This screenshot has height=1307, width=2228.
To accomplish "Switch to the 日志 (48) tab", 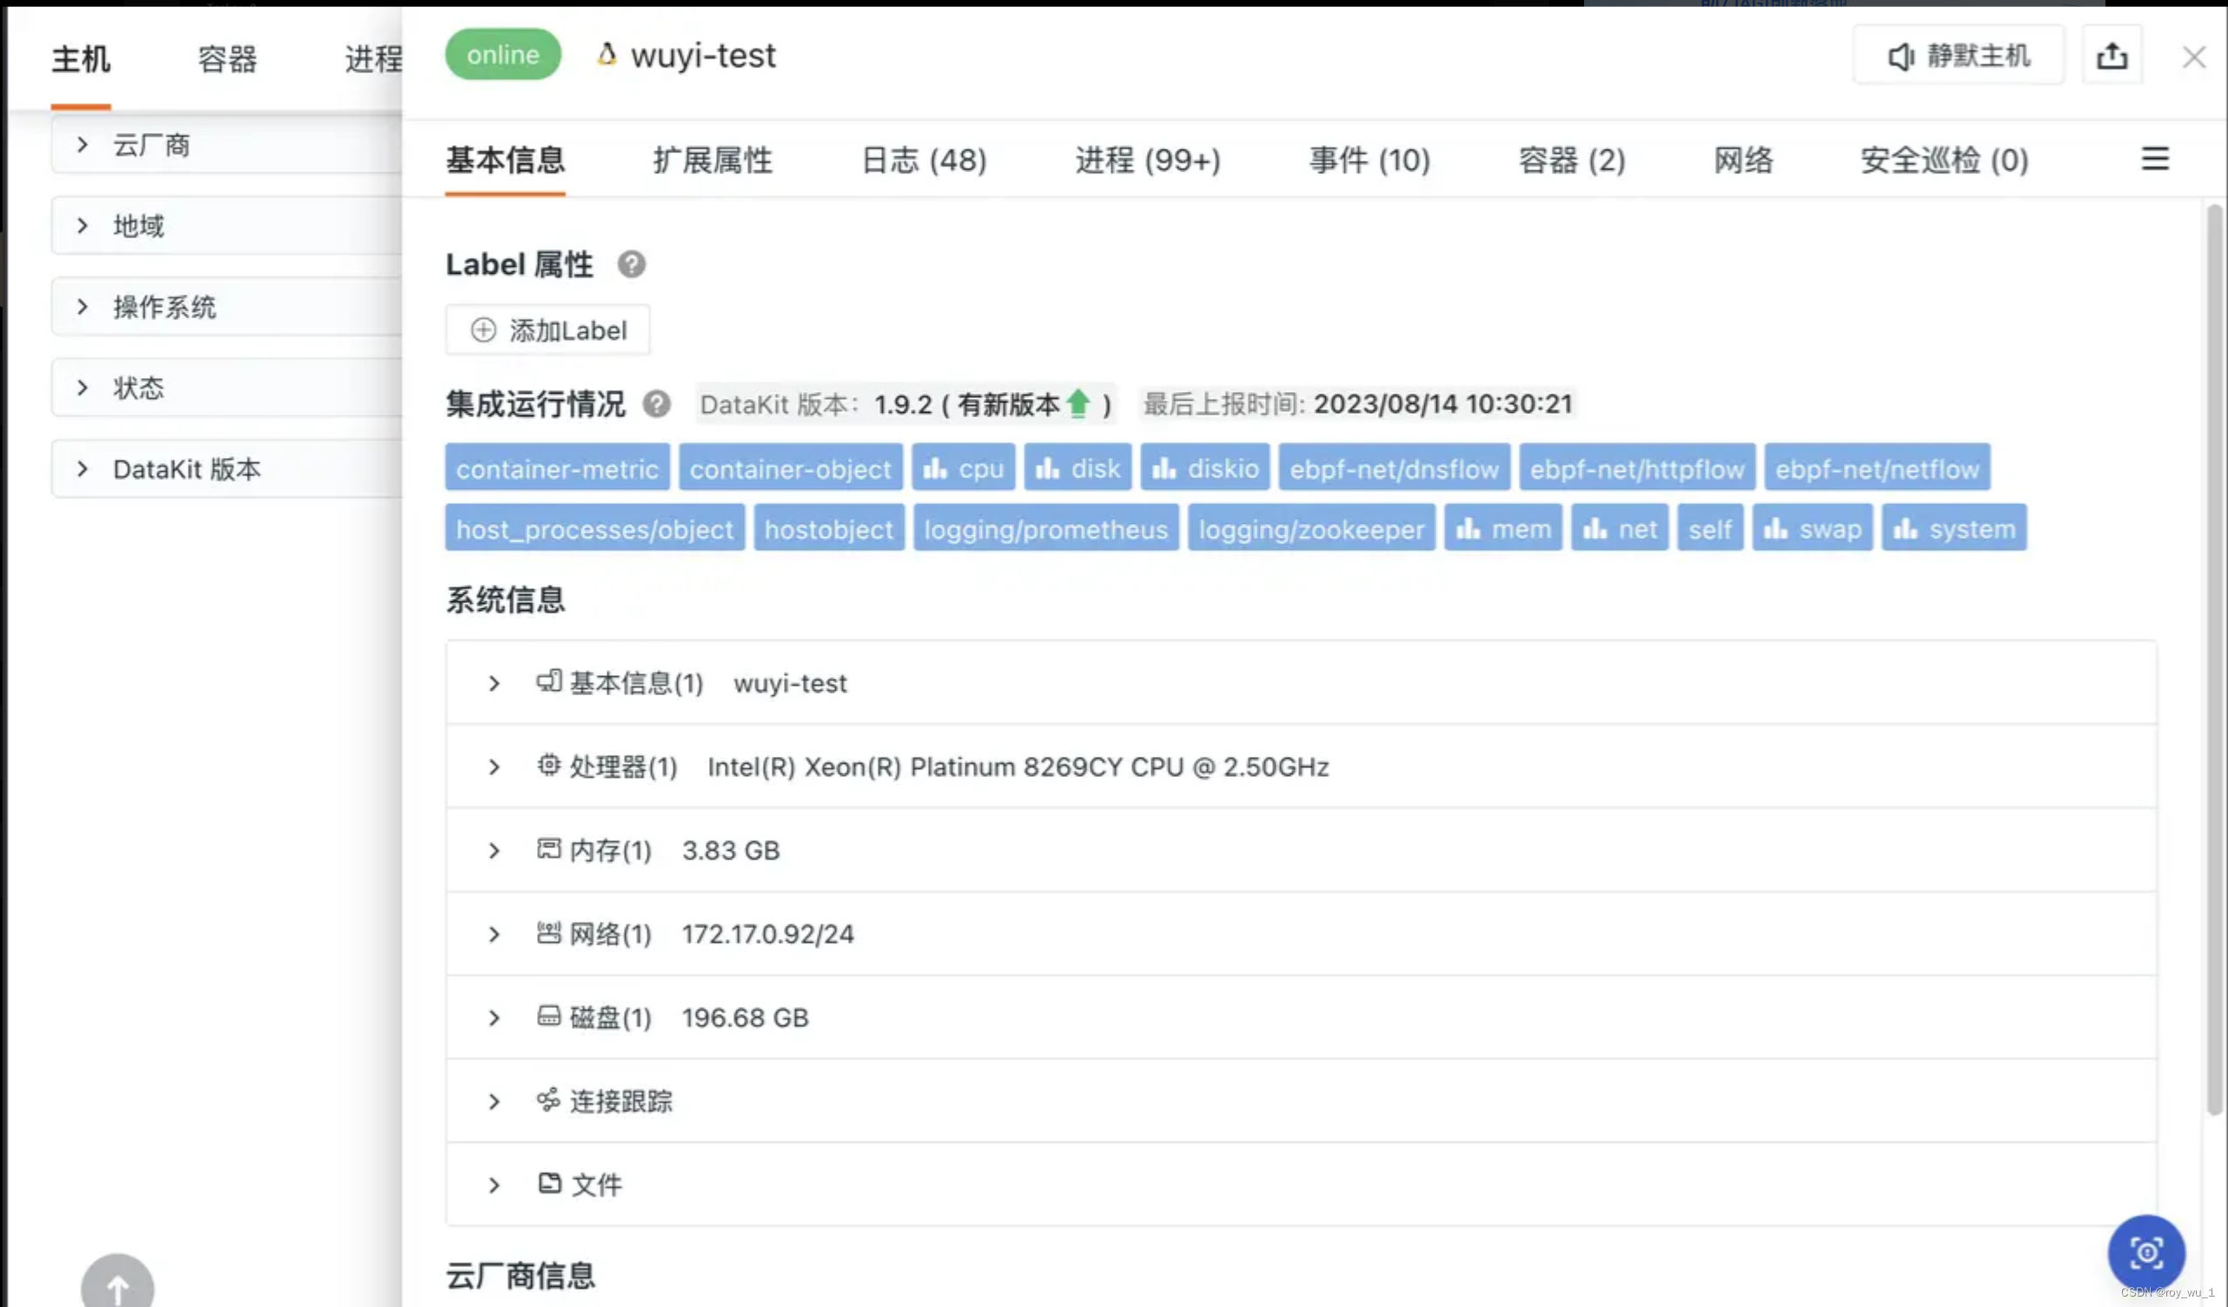I will [923, 161].
